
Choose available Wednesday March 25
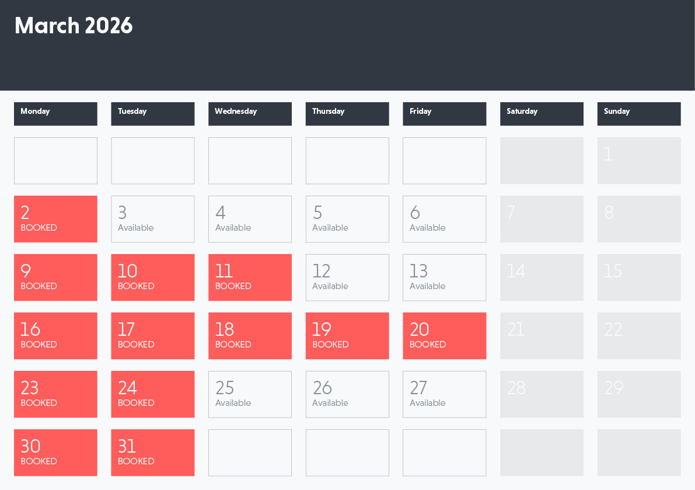[250, 394]
